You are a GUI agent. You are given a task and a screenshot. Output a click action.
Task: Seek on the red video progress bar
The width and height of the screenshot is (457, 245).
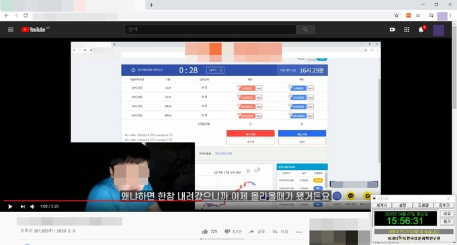tap(187, 201)
